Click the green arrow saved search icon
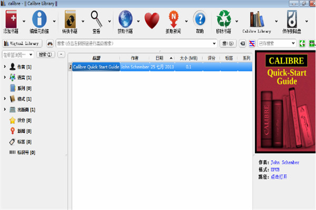316x210 pixels. click(x=302, y=44)
